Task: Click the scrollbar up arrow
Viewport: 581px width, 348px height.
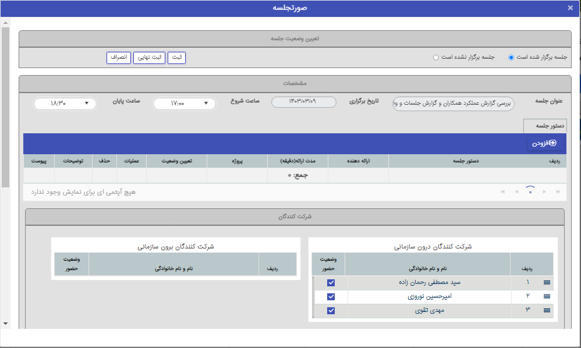Action: pos(6,23)
